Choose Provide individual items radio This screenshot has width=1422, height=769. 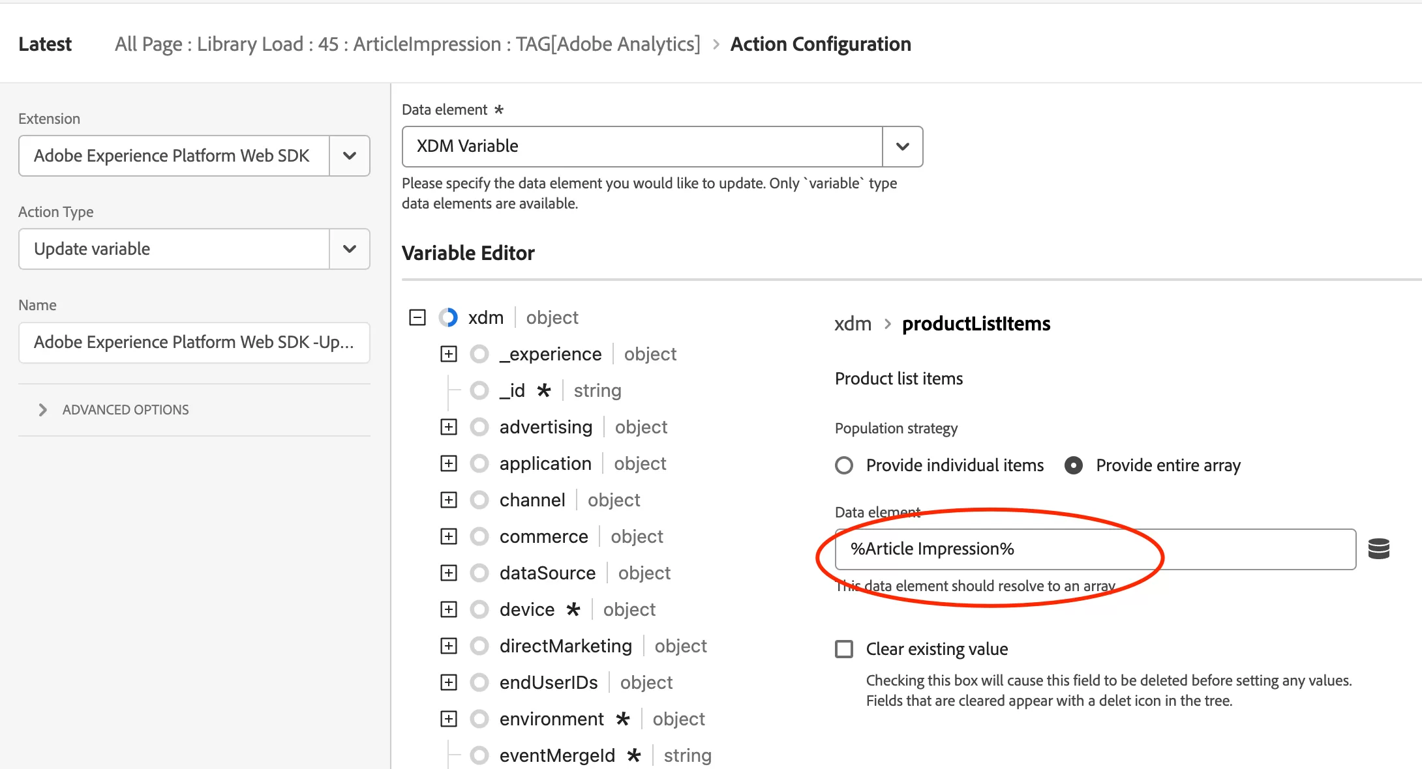[x=844, y=465]
